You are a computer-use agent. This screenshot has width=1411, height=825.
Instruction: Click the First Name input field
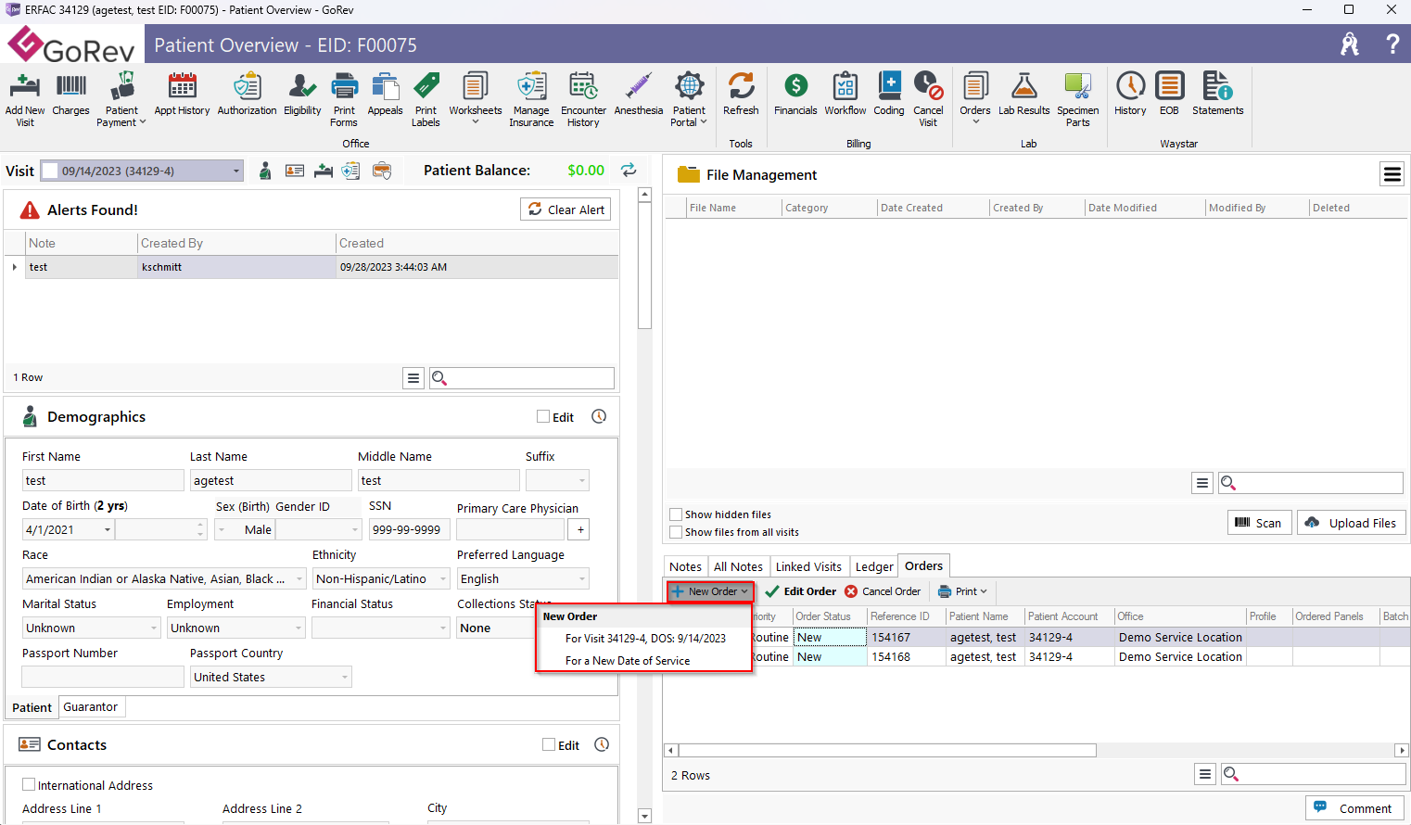(x=103, y=480)
